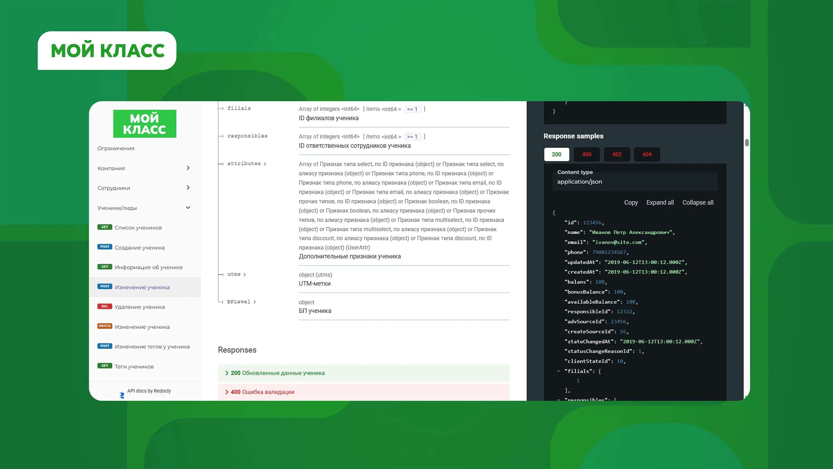Click Expand all in response sample

pos(660,203)
